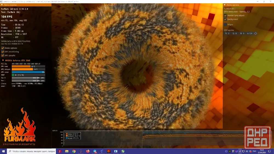Click the R value field of OSI bgcolor
The width and height of the screenshot is (274, 154).
227,33
